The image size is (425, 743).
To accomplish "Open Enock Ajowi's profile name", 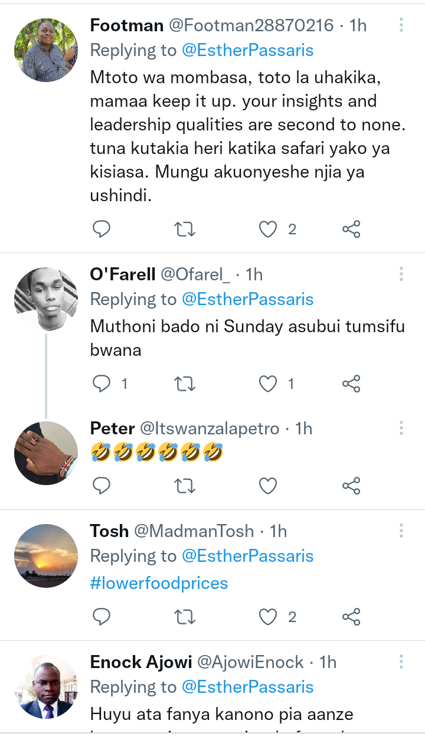I will tap(141, 662).
